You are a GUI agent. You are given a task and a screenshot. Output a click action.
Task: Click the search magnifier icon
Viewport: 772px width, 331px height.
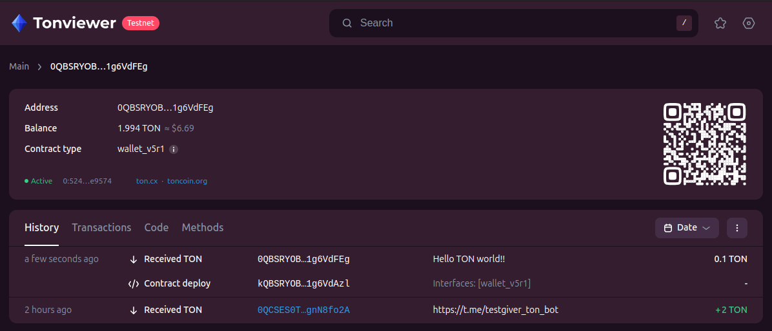point(347,23)
